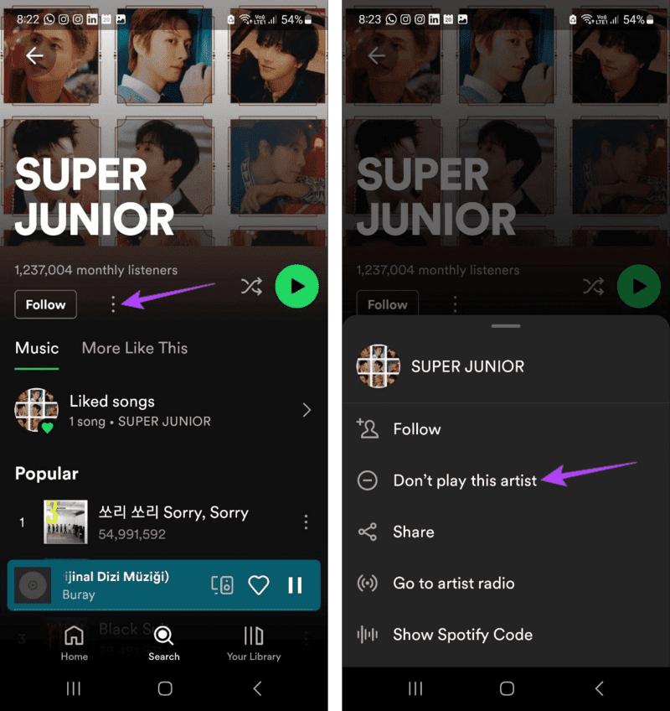This screenshot has width=670, height=711.
Task: Open Your Library tab
Action: pyautogui.click(x=254, y=643)
